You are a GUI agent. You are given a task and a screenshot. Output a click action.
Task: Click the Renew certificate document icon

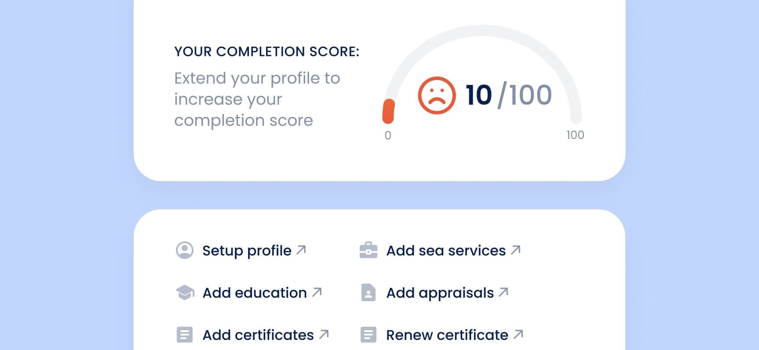369,335
